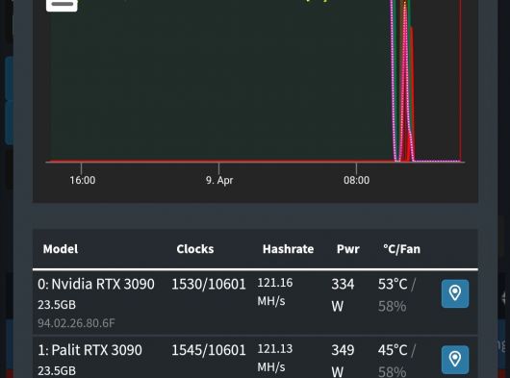Click BIOS version 94.02.26.80.6F

76,323
